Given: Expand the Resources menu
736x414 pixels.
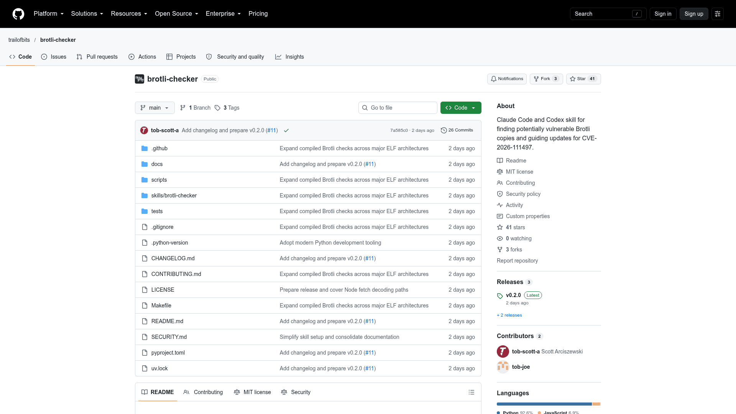Looking at the screenshot, I should click(129, 14).
